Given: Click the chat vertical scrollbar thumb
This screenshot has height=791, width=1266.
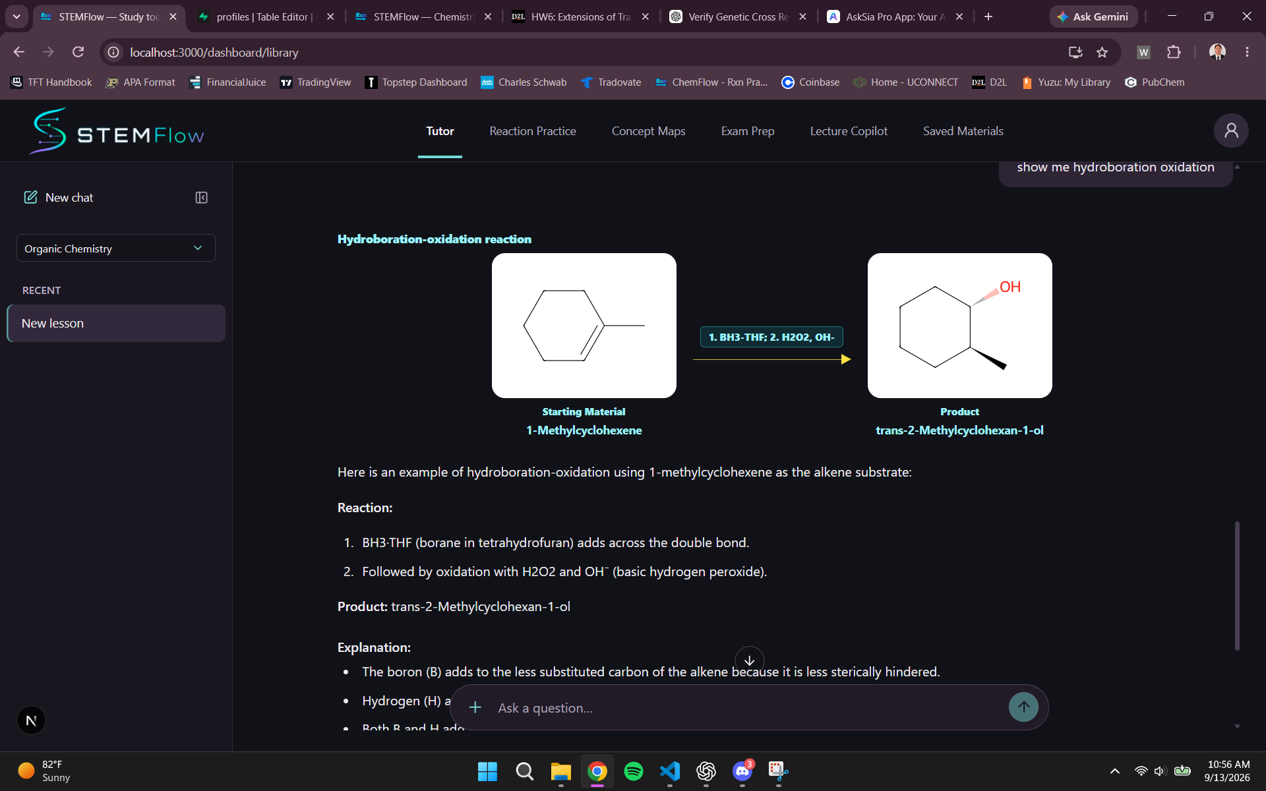Looking at the screenshot, I should tap(1237, 585).
